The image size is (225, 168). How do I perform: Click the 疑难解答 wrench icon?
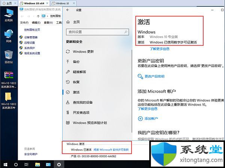[68, 72]
